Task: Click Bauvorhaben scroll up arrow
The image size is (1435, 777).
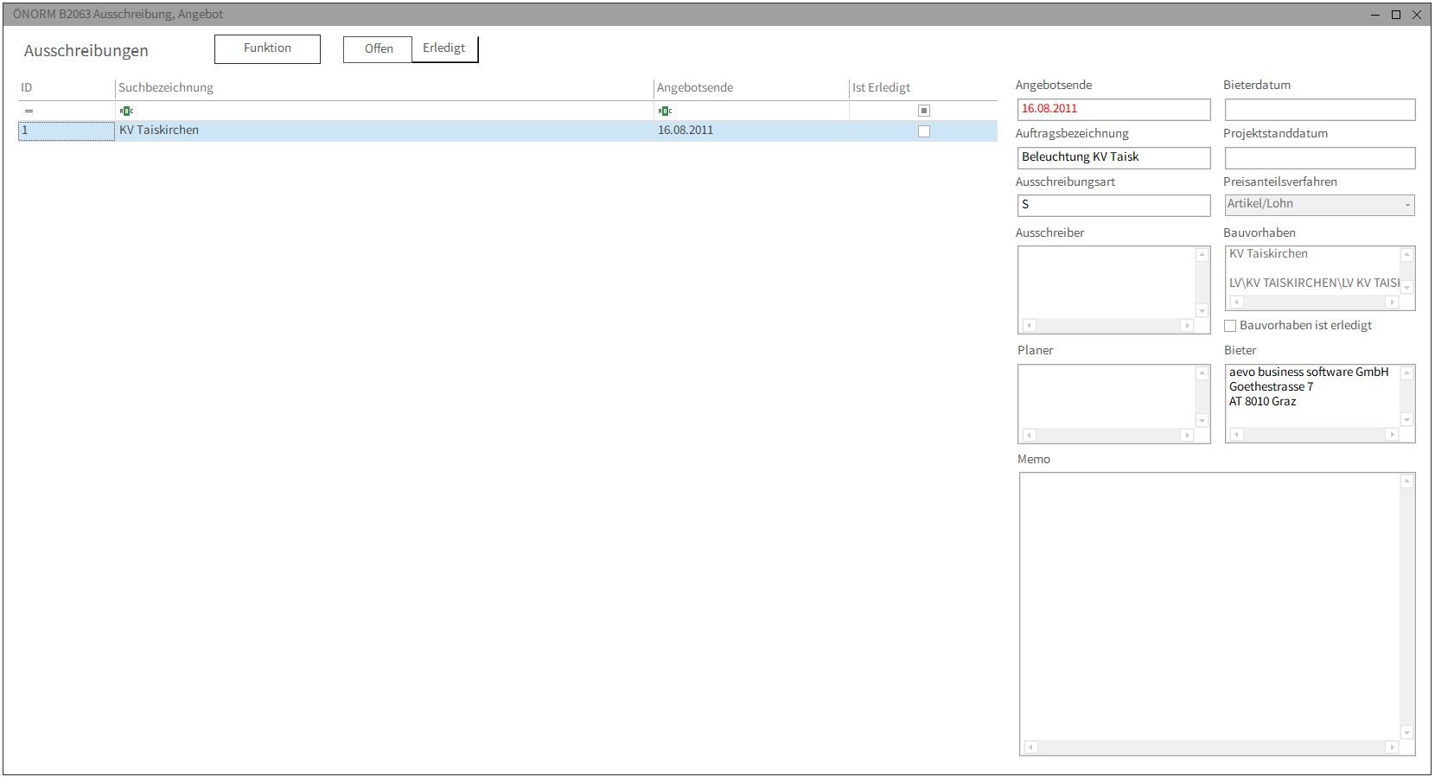Action: tap(1406, 254)
